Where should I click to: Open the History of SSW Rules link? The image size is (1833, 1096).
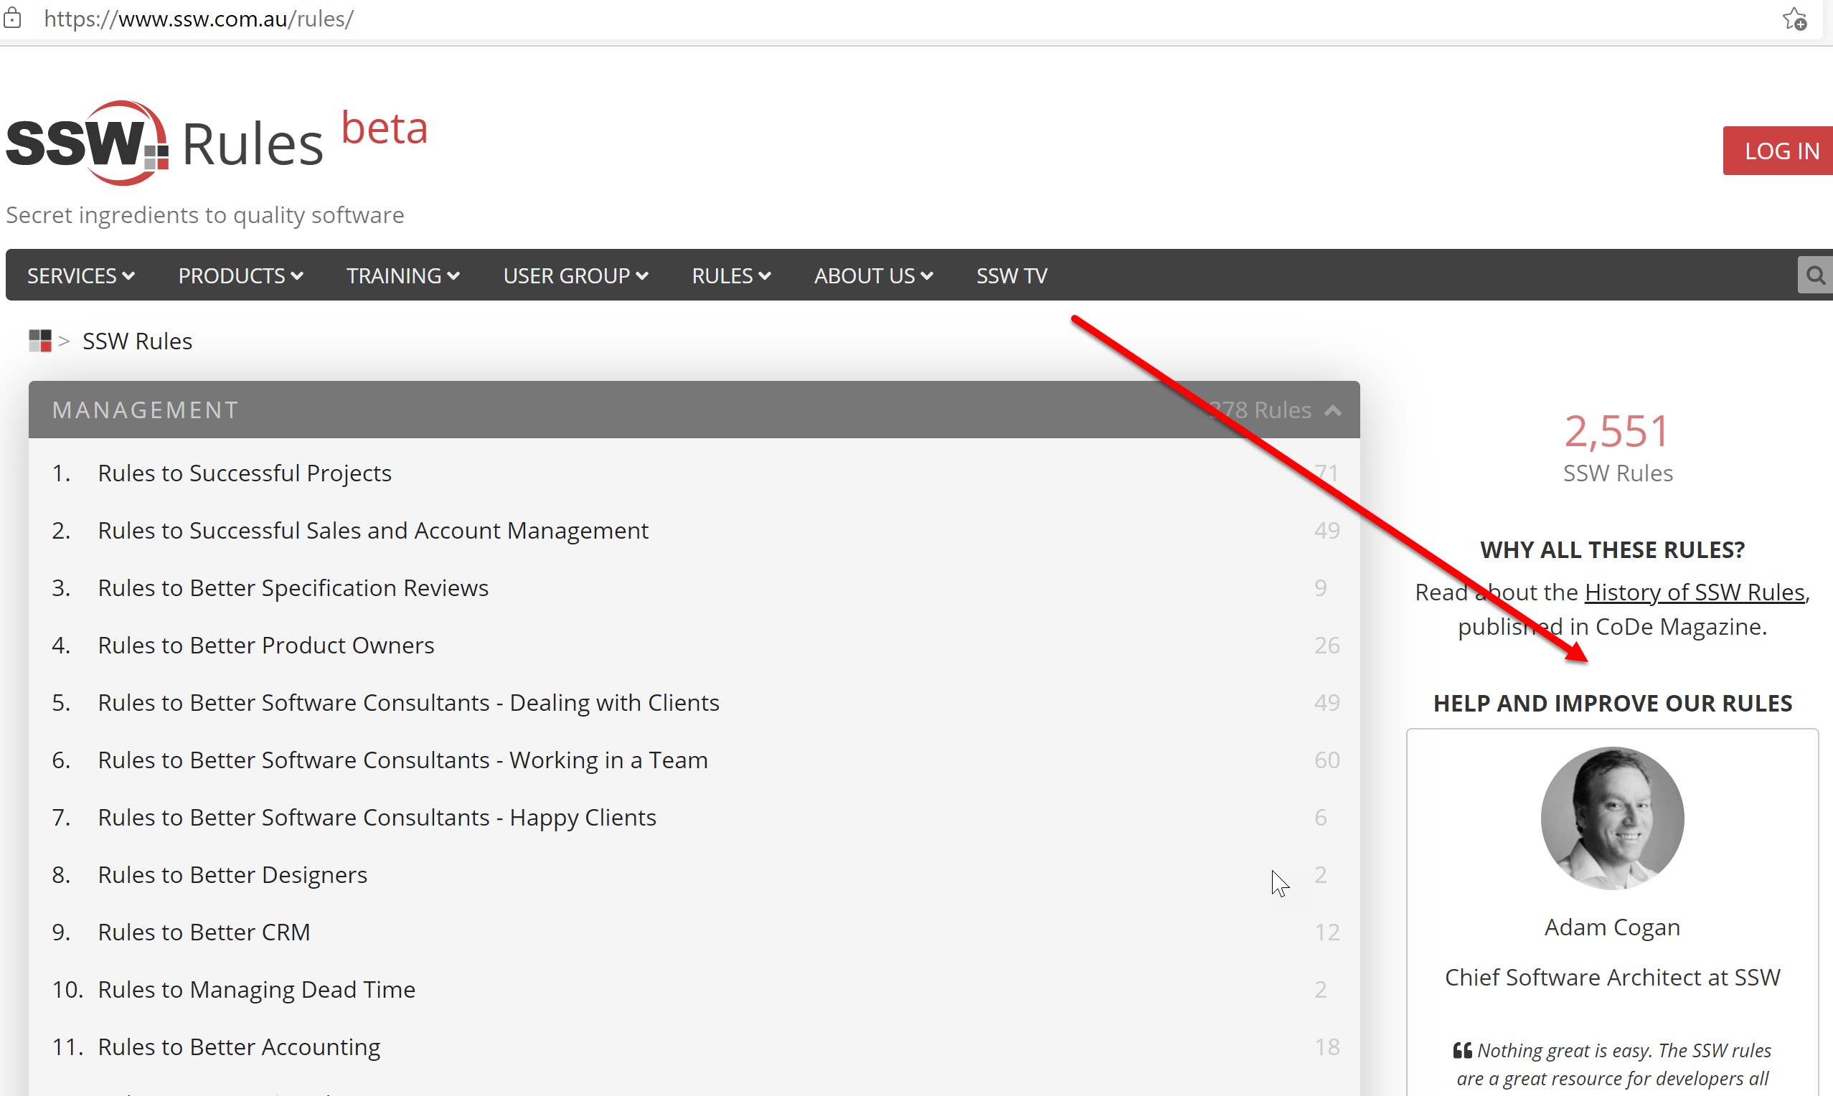tap(1694, 592)
